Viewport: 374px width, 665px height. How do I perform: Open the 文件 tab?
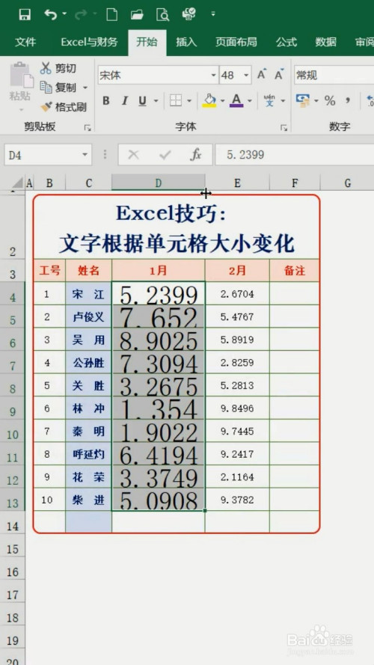pyautogui.click(x=25, y=42)
